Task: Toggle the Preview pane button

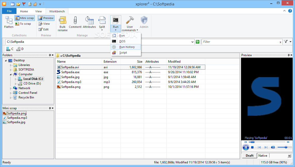Action: coord(46,18)
